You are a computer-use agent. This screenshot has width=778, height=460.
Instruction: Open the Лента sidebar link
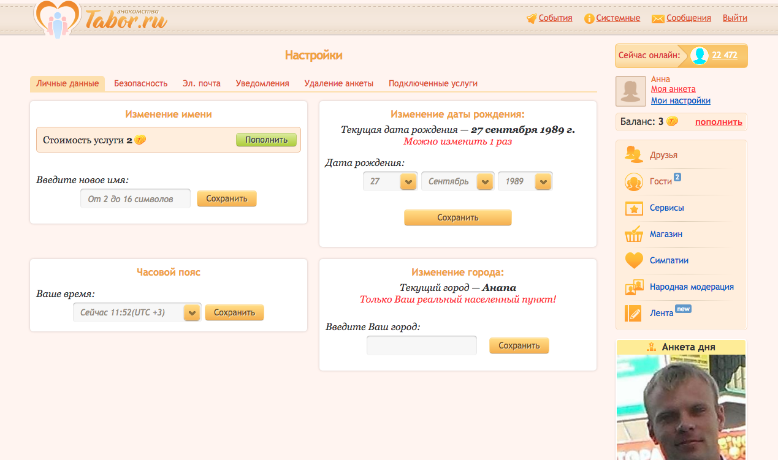pyautogui.click(x=662, y=313)
